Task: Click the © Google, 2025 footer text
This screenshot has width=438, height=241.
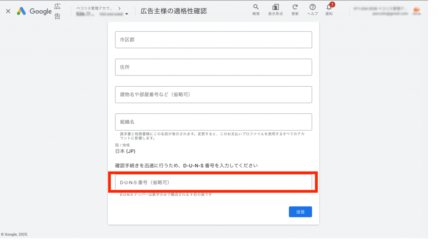Action: [x=15, y=234]
